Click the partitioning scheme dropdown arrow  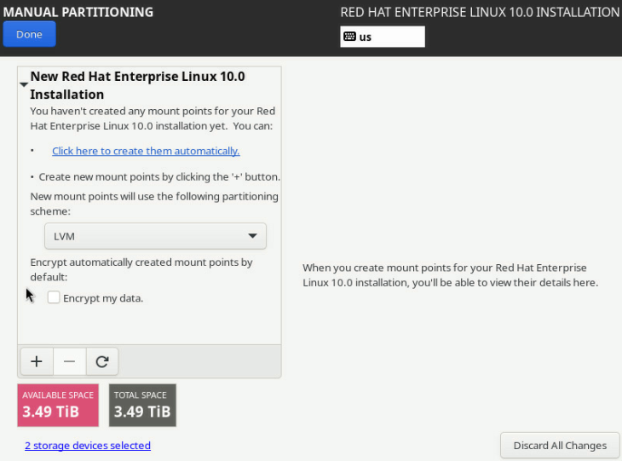click(252, 236)
